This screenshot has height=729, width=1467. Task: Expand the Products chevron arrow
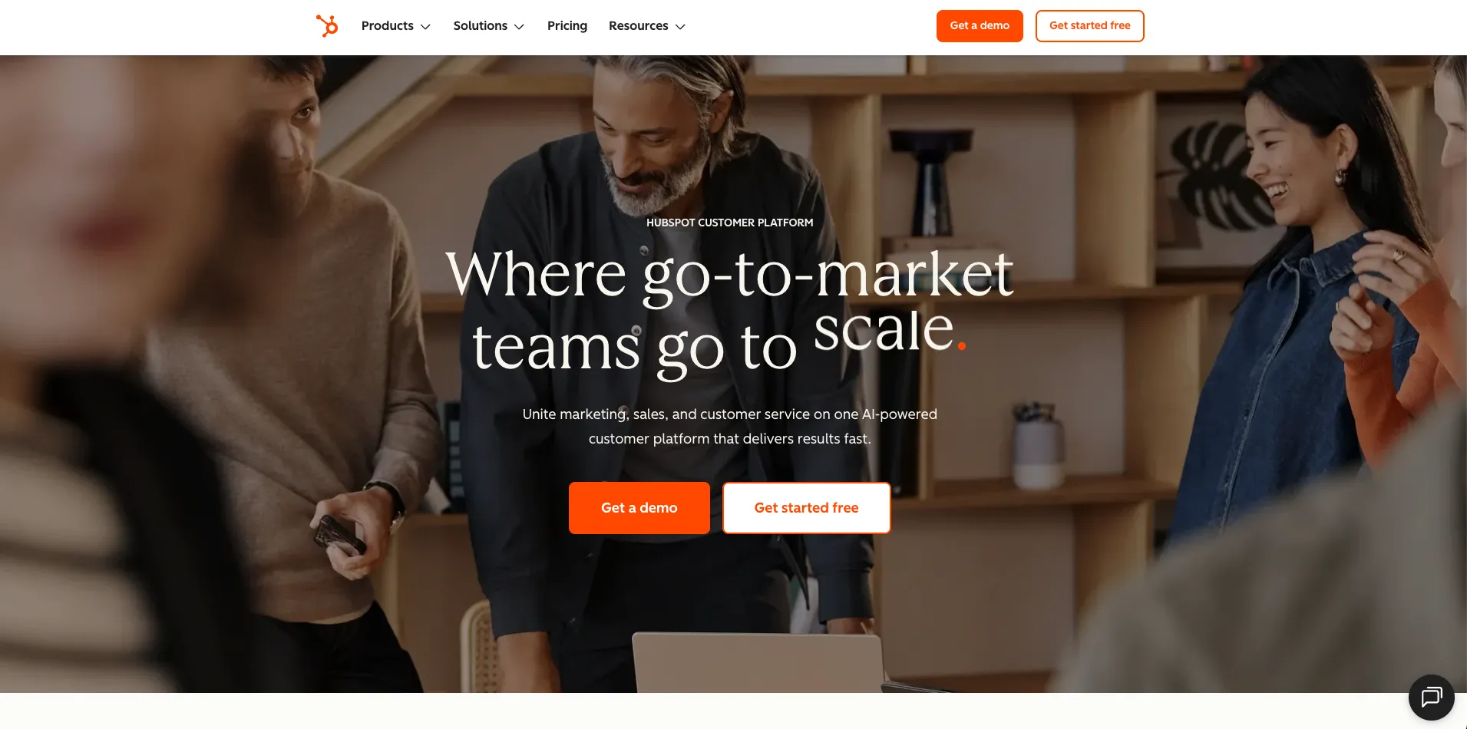click(x=425, y=27)
